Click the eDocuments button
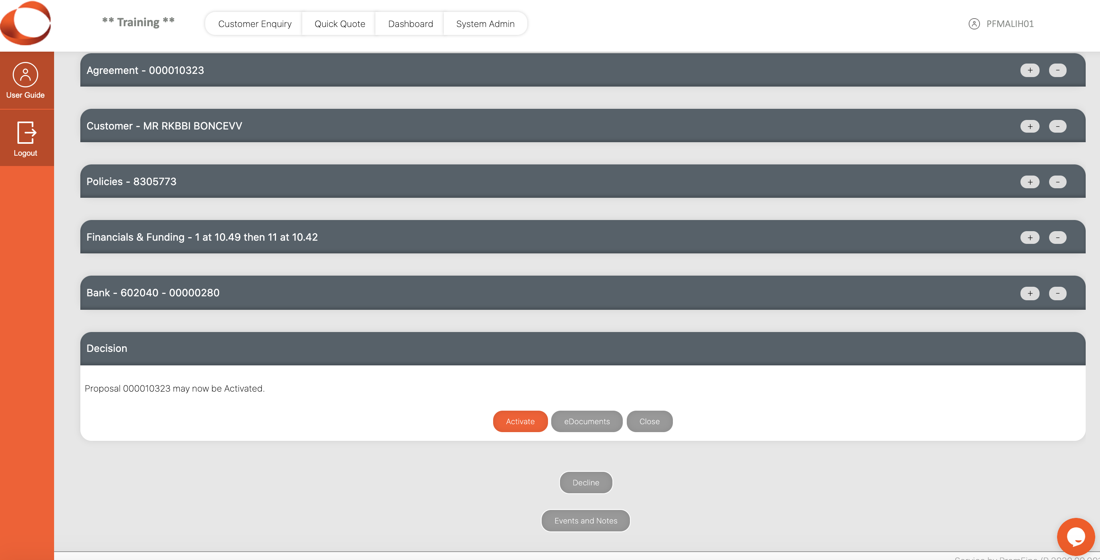Screen dimensions: 1100x560 pyautogui.click(x=587, y=421)
